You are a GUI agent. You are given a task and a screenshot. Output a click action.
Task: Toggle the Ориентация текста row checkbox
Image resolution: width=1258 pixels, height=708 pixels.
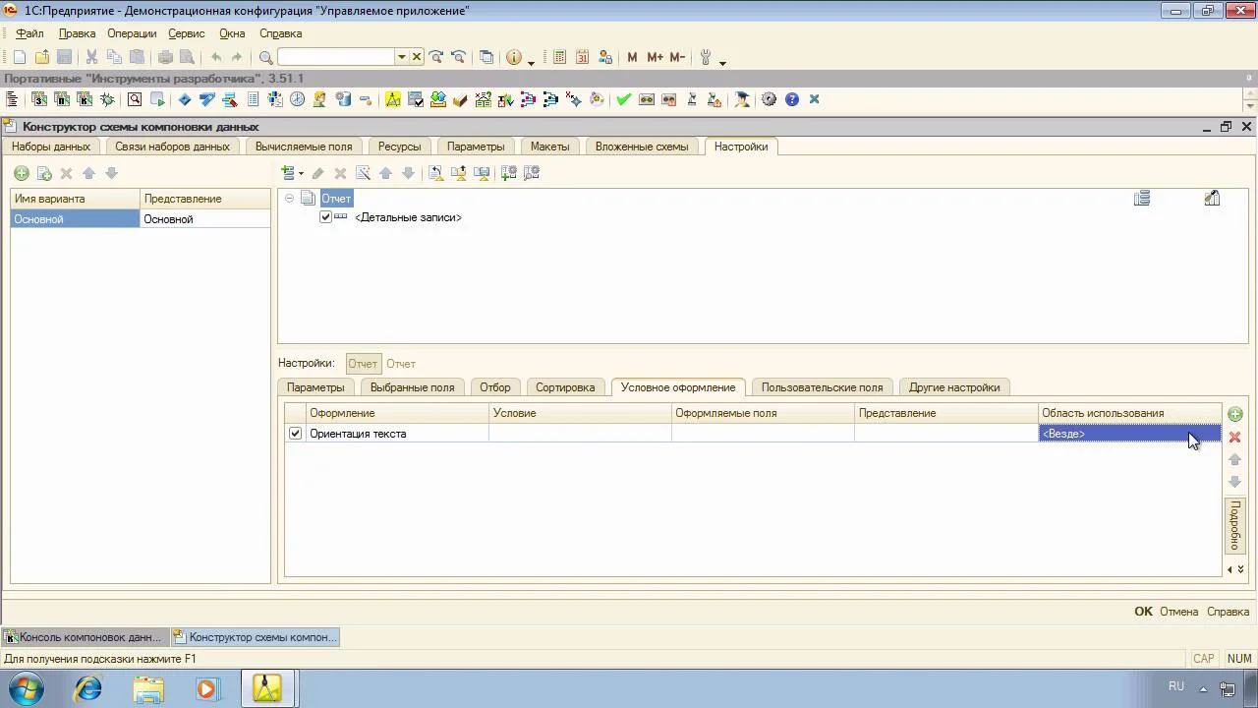(295, 434)
